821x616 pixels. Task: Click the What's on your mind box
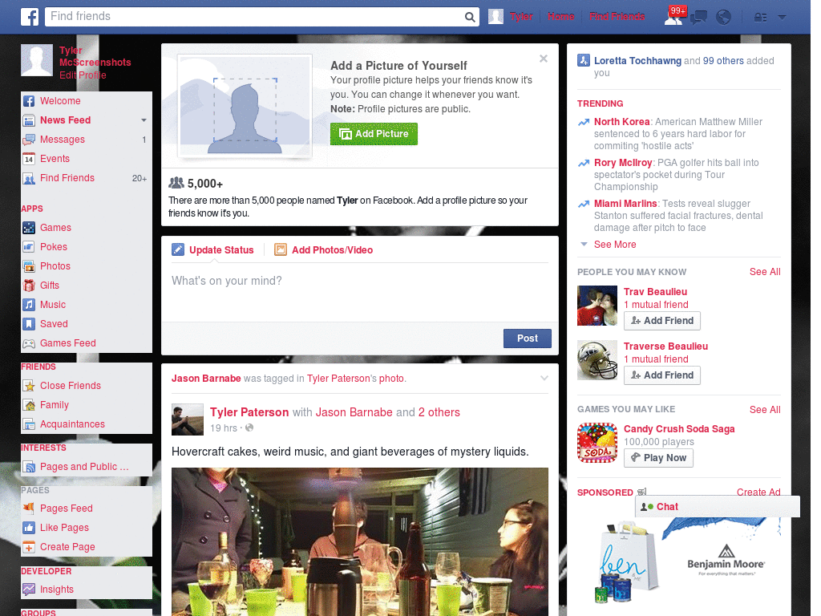tap(360, 292)
